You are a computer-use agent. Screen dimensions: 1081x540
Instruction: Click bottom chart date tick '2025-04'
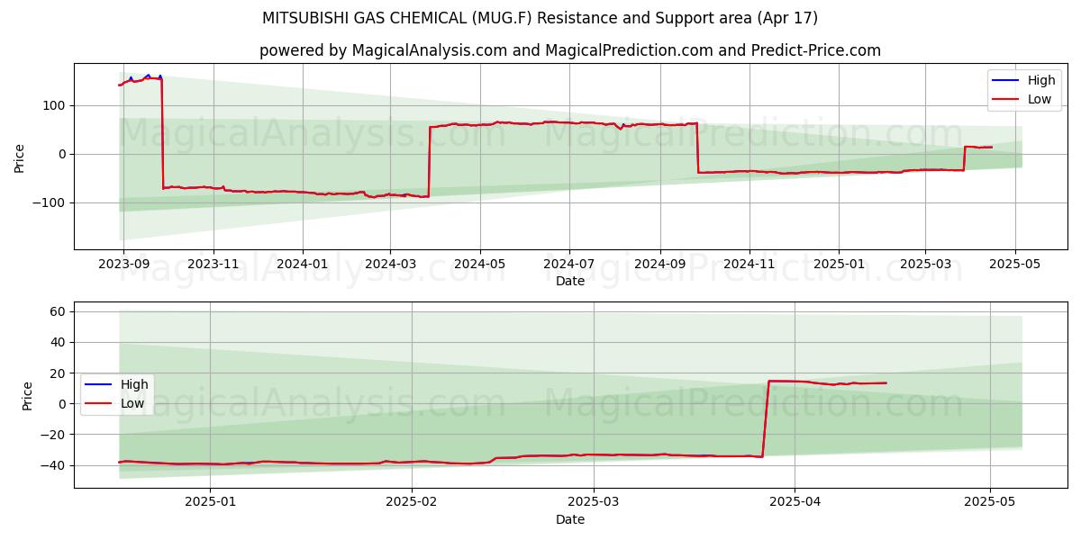(794, 504)
